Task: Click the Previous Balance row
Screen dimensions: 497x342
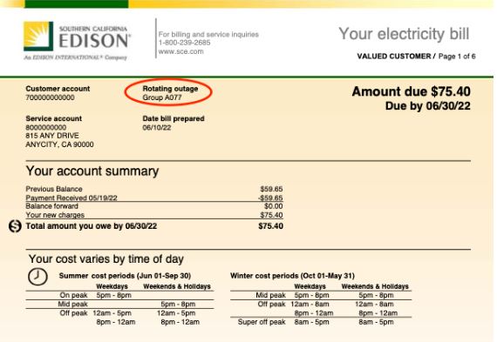Action: [154, 189]
